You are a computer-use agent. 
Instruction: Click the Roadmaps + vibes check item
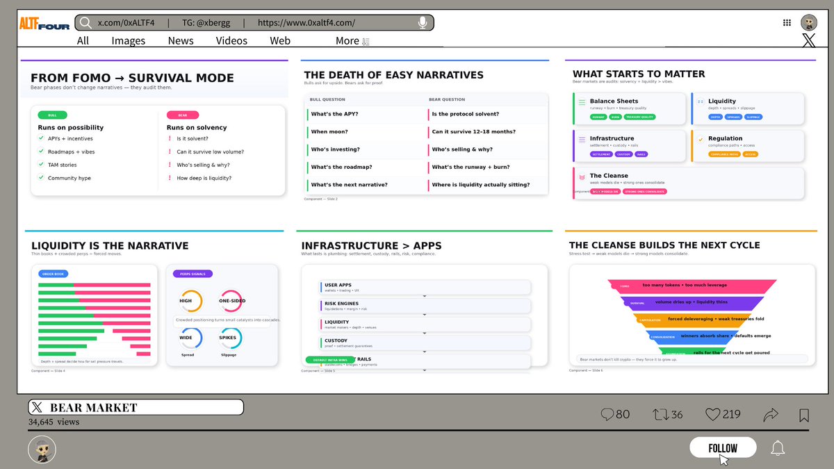click(67, 151)
